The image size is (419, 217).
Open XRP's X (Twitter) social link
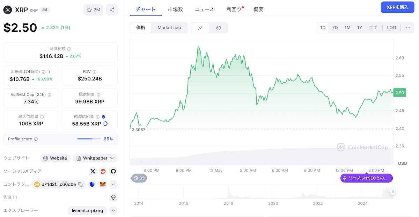pos(93,171)
